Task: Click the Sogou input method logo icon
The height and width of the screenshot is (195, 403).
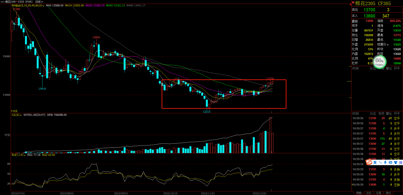Action: (x=369, y=163)
